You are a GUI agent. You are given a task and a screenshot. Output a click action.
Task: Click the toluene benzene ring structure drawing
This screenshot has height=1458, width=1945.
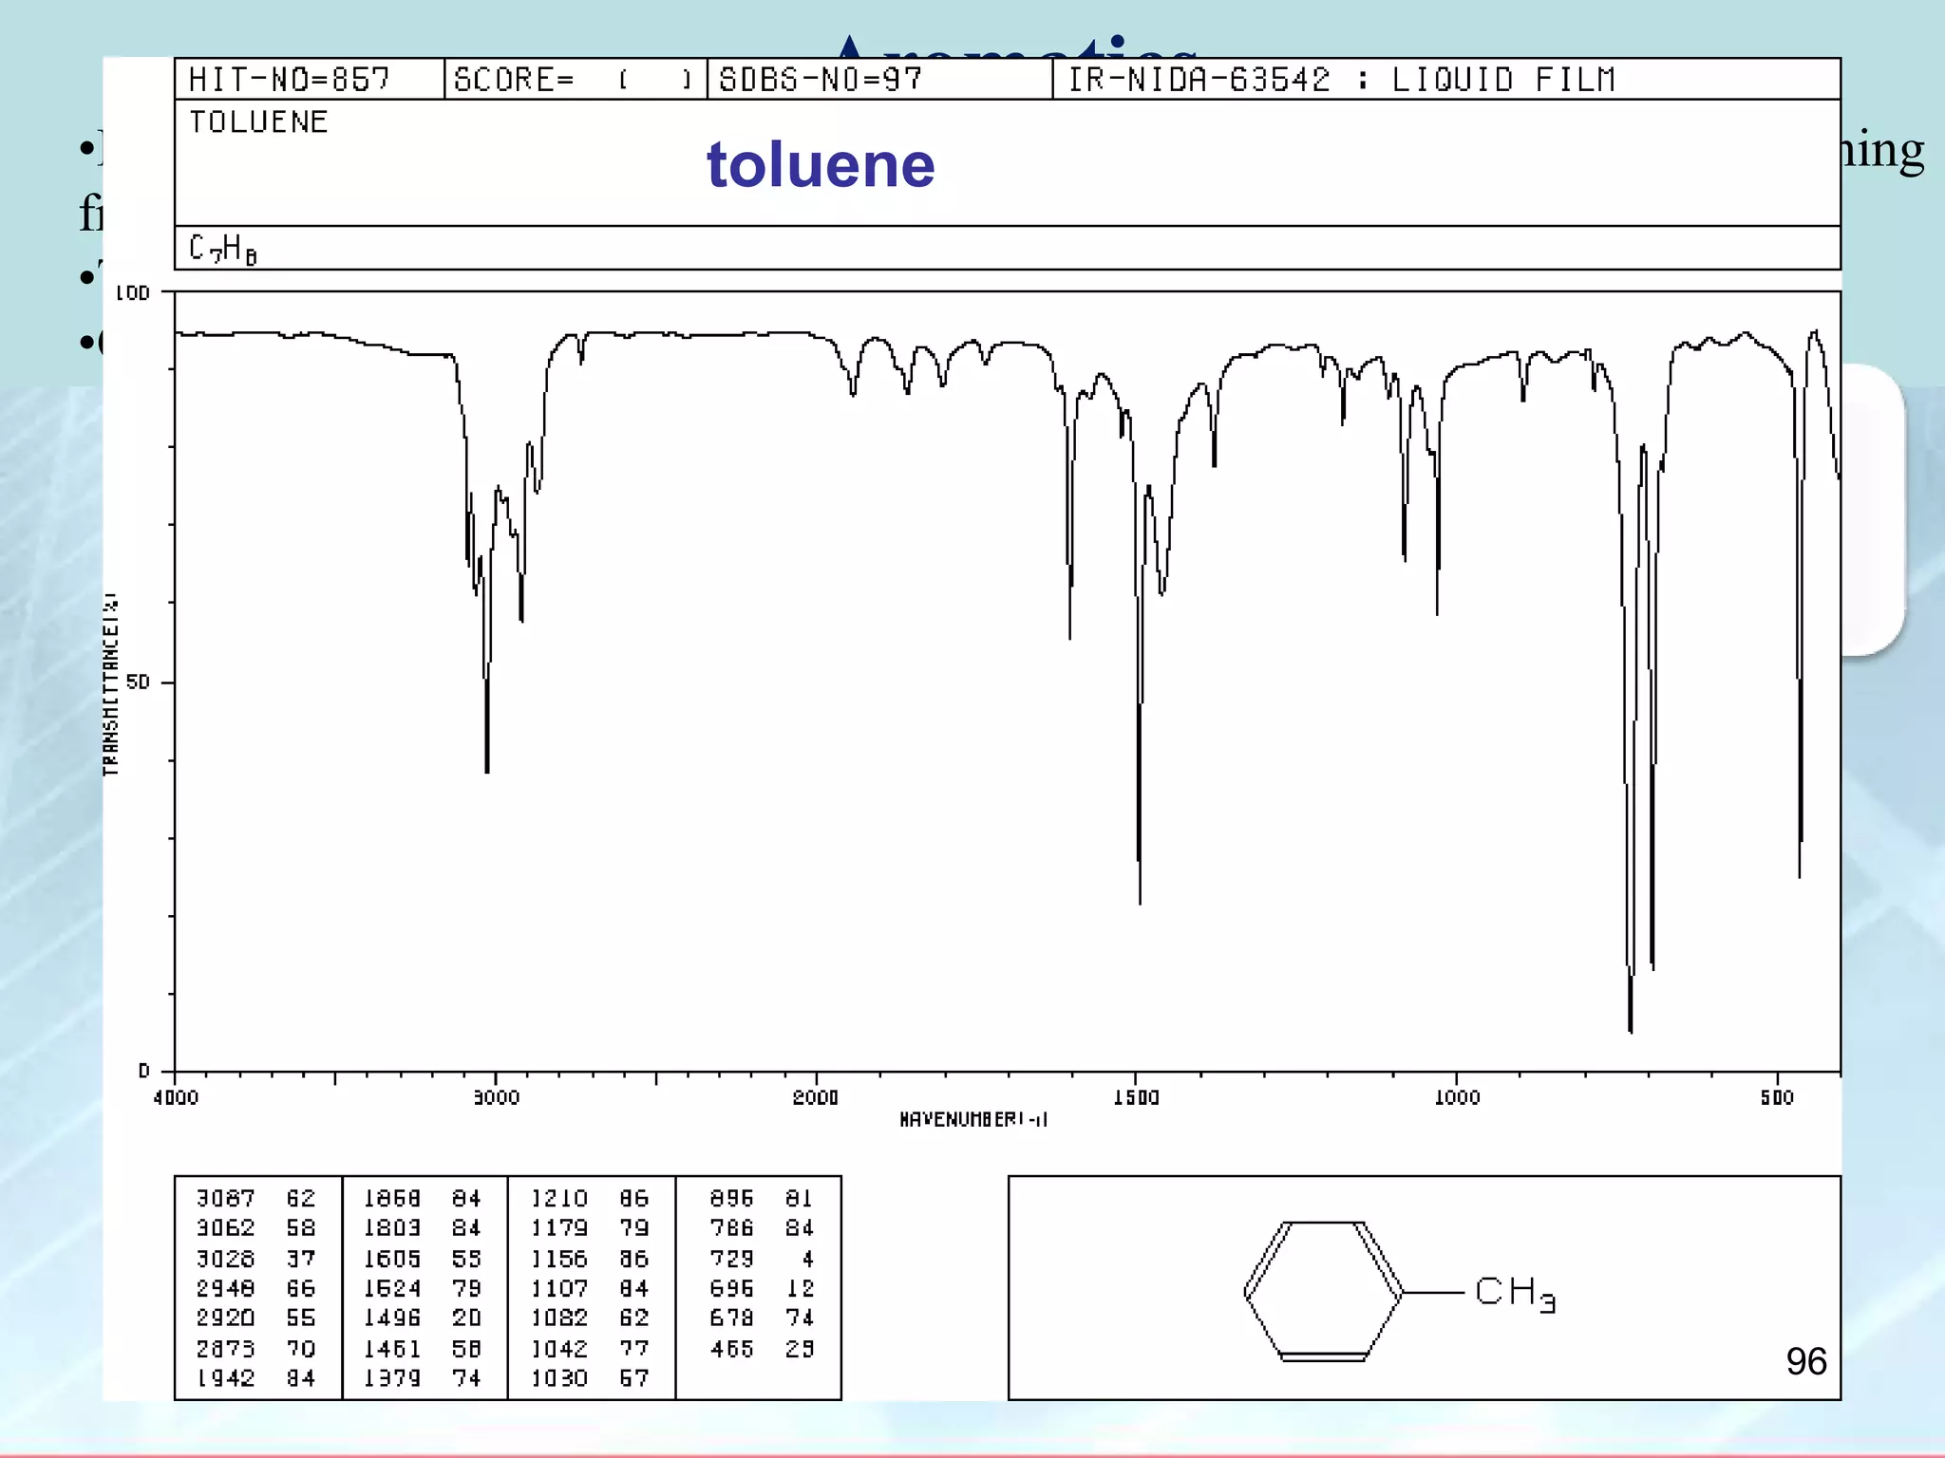tap(1323, 1292)
